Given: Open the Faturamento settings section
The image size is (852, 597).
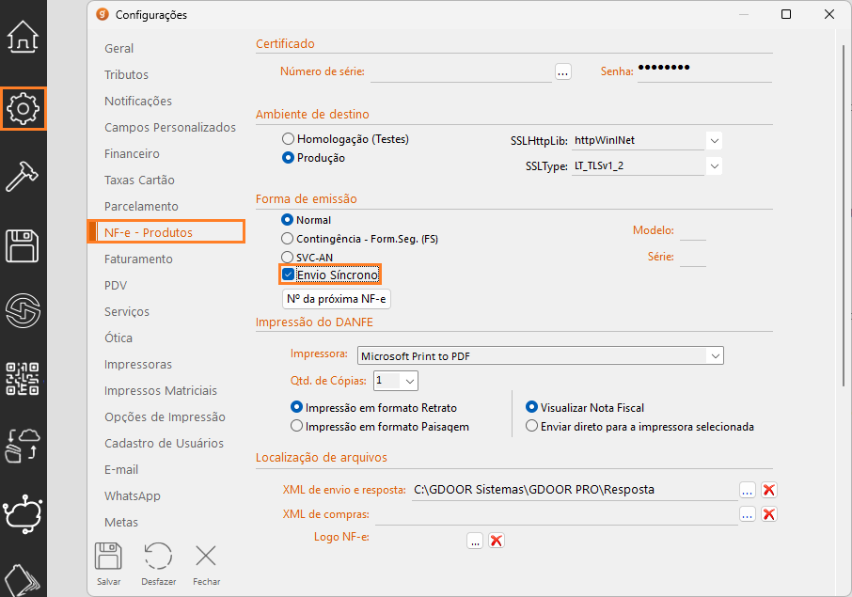Looking at the screenshot, I should [x=138, y=259].
